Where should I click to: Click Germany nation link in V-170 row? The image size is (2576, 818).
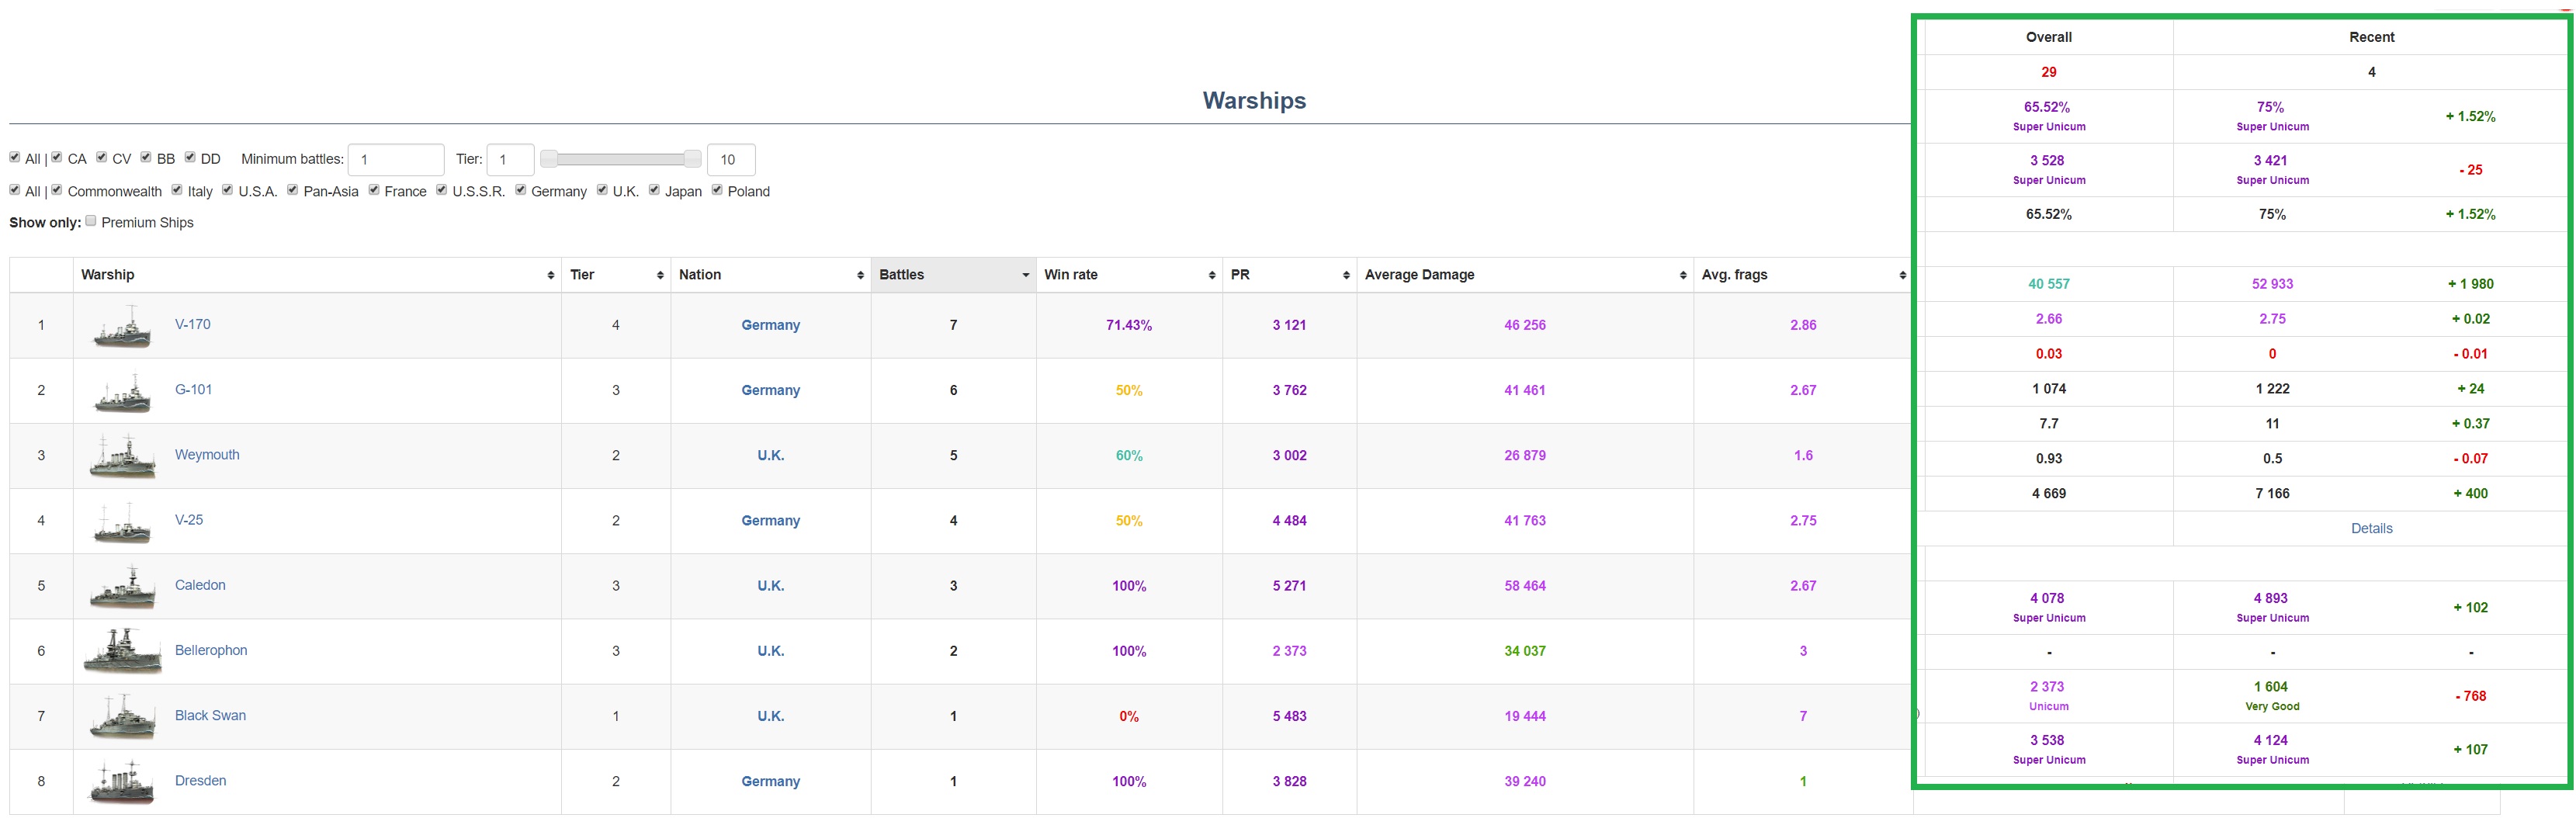(771, 325)
